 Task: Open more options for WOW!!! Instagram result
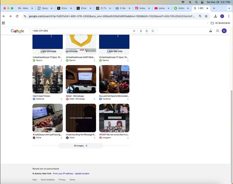pyautogui.click(x=128, y=138)
